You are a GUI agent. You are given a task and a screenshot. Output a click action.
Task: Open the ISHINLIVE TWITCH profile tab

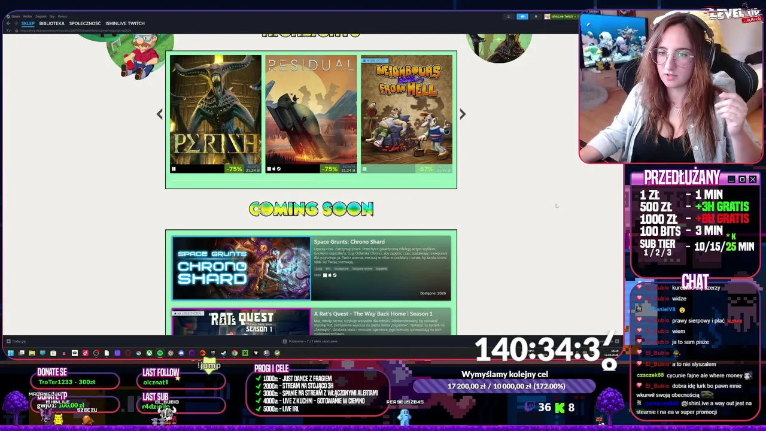click(125, 23)
